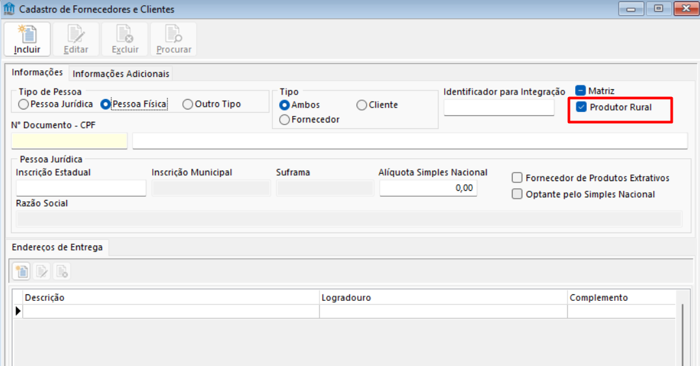700x366 pixels.
Task: Delete delivery address icon
Action: click(x=62, y=271)
